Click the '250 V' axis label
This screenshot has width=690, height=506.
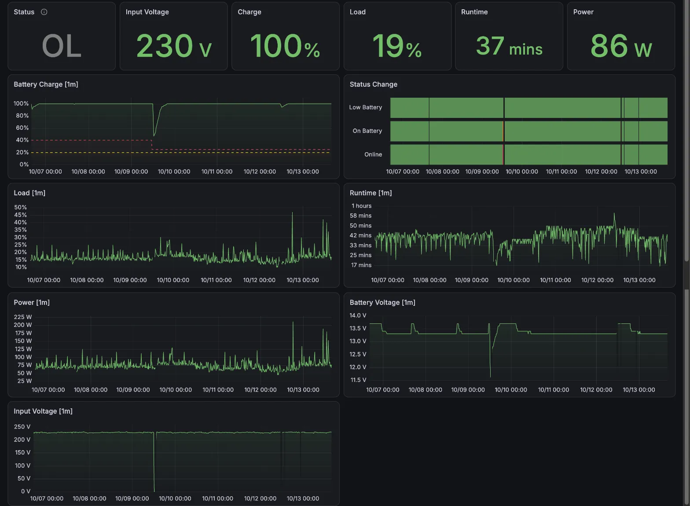coord(22,427)
